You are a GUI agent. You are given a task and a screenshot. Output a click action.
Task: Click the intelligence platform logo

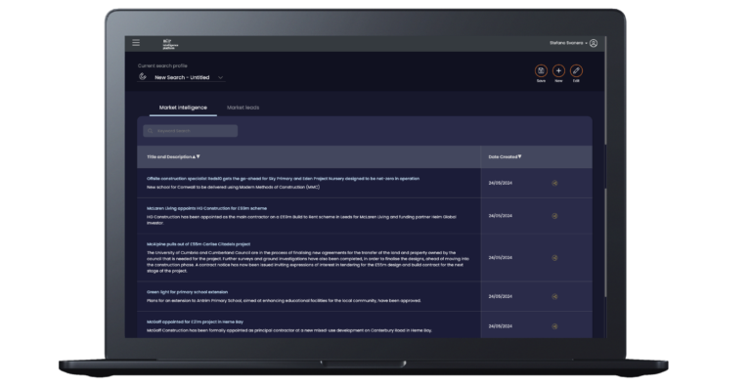point(169,44)
